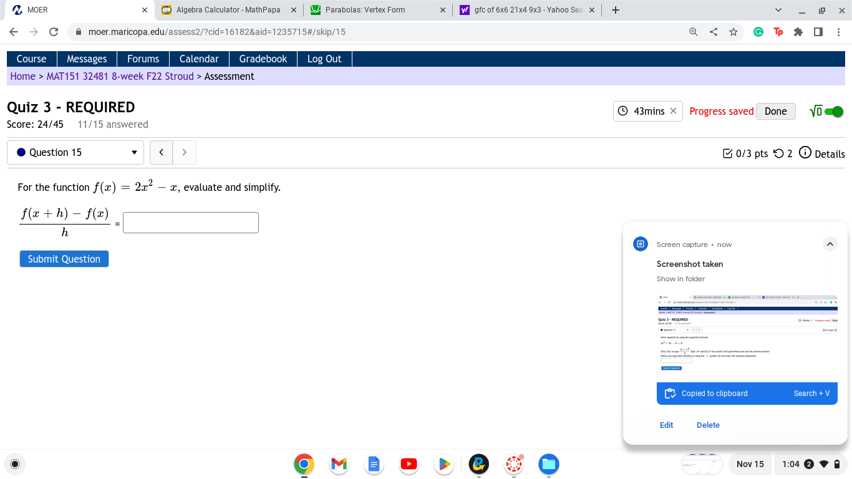852x479 pixels.
Task: Edit the captured screenshot
Action: pos(667,425)
